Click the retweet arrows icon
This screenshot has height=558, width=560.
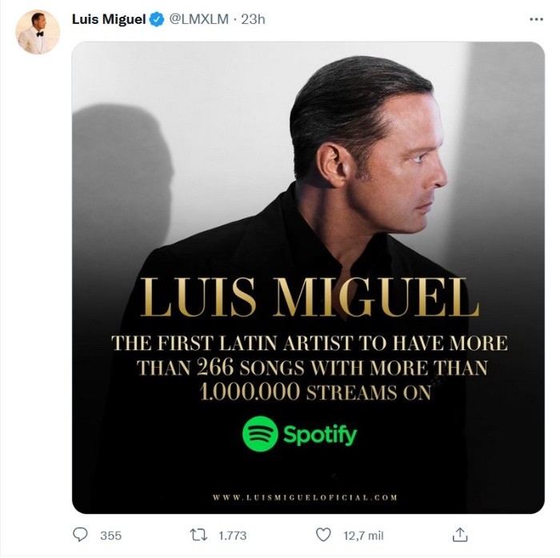pos(196,535)
